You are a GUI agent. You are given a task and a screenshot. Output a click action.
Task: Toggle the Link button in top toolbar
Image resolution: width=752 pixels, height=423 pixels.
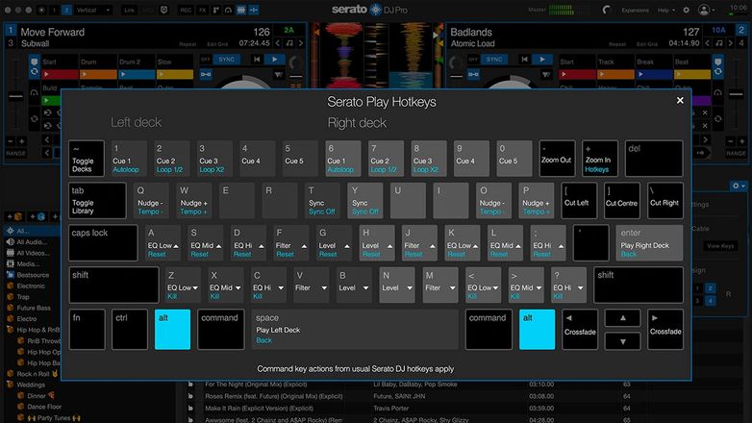point(130,10)
